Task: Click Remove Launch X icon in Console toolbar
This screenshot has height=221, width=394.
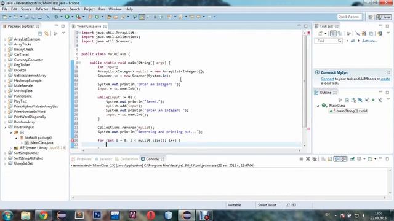Action: pos(308,159)
